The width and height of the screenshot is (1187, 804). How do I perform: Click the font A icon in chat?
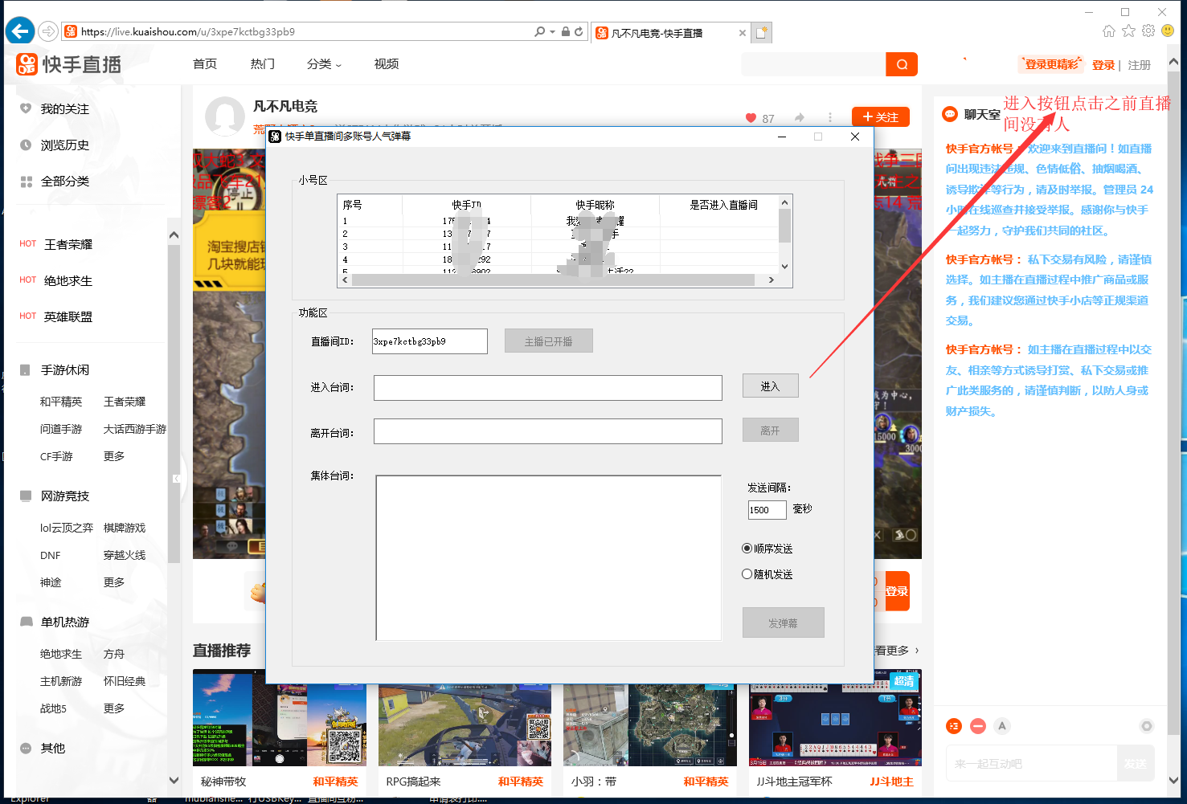(x=1001, y=726)
